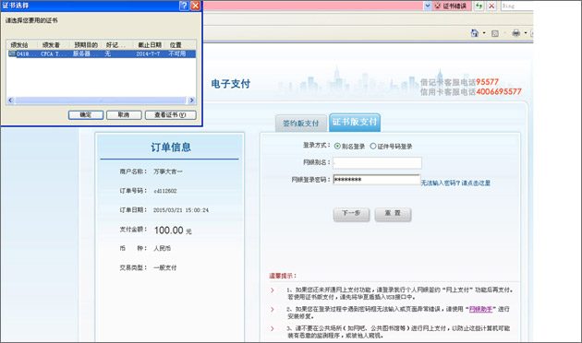Click the help question mark in dialog title bar
This screenshot has width=582, height=343.
[184, 6]
